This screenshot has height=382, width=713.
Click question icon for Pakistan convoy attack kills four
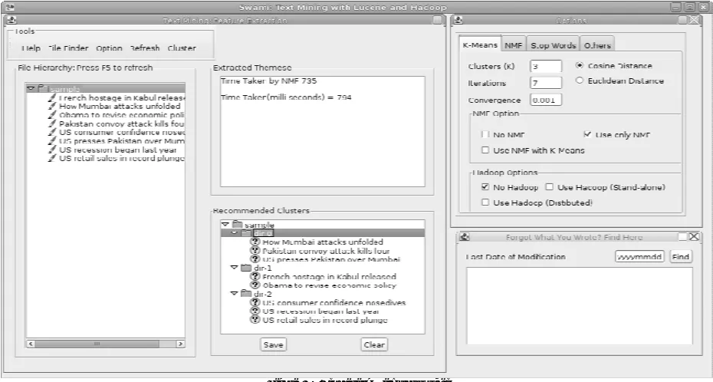pos(255,250)
